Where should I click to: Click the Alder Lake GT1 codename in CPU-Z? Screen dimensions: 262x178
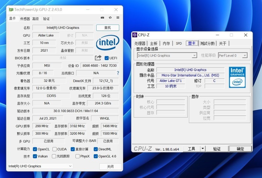pyautogui.click(x=171, y=81)
